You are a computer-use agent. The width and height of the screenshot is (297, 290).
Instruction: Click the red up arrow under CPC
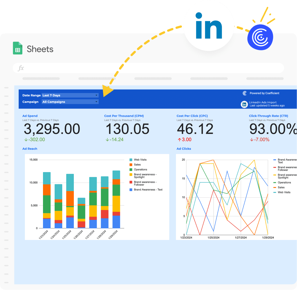coord(179,139)
